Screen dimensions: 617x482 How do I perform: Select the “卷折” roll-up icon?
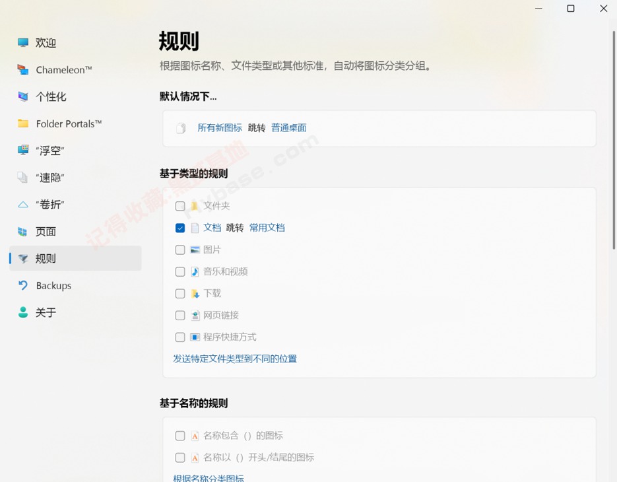click(x=23, y=205)
